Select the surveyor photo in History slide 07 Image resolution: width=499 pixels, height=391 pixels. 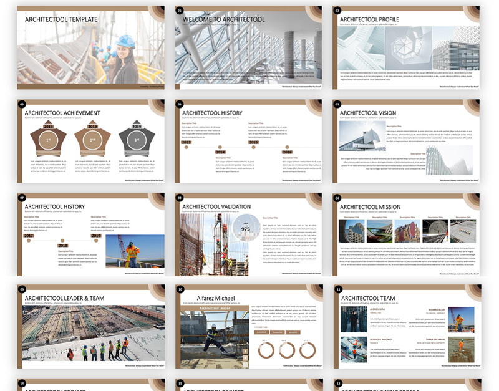click(135, 251)
